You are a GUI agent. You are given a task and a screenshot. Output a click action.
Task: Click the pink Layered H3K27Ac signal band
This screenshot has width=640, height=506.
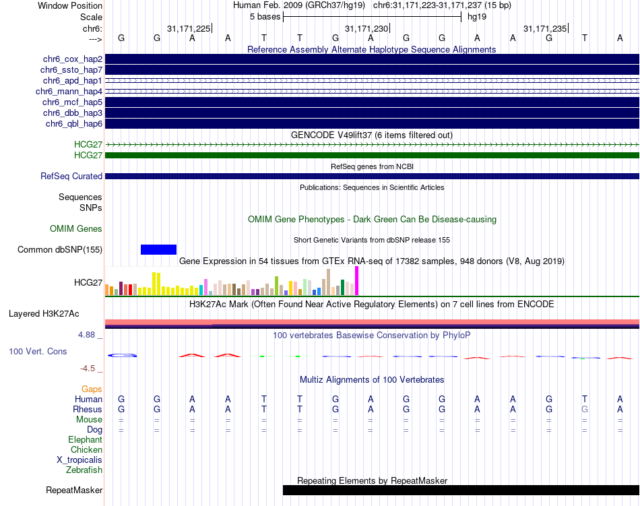[x=372, y=322]
